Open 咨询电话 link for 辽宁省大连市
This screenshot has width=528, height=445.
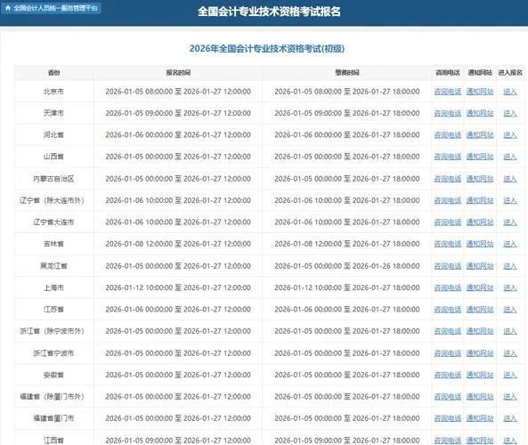448,222
